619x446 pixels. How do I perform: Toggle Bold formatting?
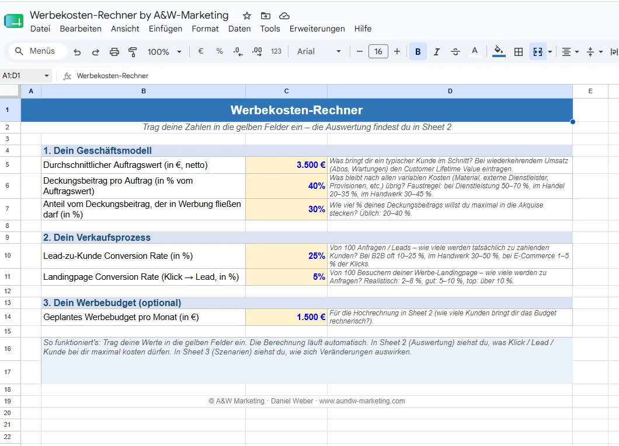[418, 52]
